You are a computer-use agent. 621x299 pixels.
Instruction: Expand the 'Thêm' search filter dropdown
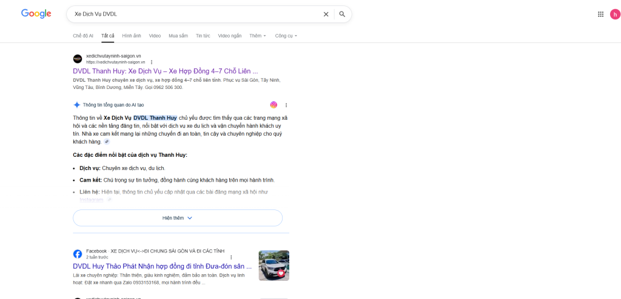(x=258, y=36)
